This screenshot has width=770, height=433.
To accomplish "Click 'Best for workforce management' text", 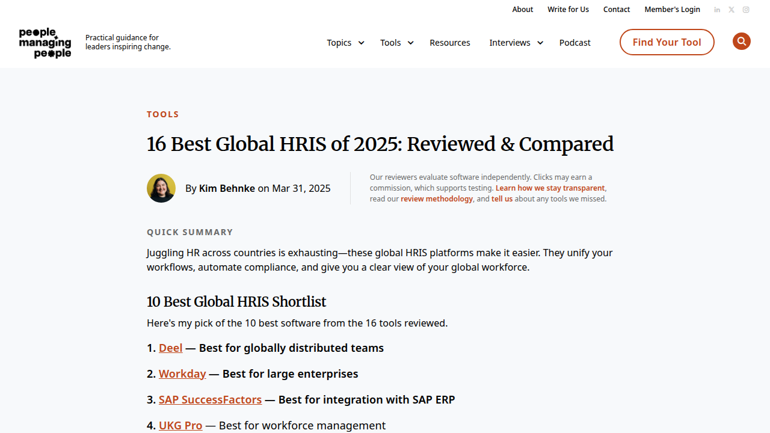I will tap(302, 426).
